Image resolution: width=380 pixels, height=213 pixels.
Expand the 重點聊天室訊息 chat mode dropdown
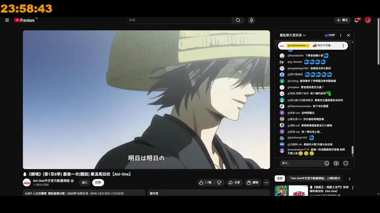(292, 35)
